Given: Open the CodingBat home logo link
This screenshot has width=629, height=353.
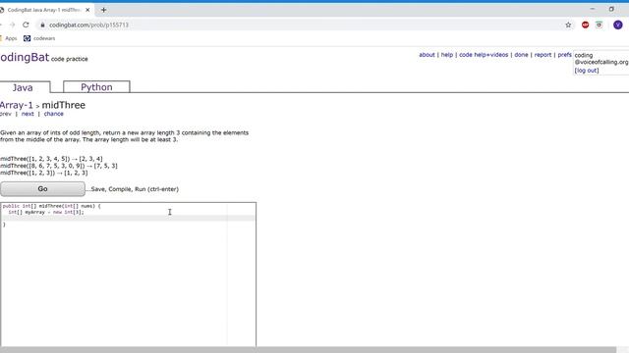Looking at the screenshot, I should click(25, 57).
